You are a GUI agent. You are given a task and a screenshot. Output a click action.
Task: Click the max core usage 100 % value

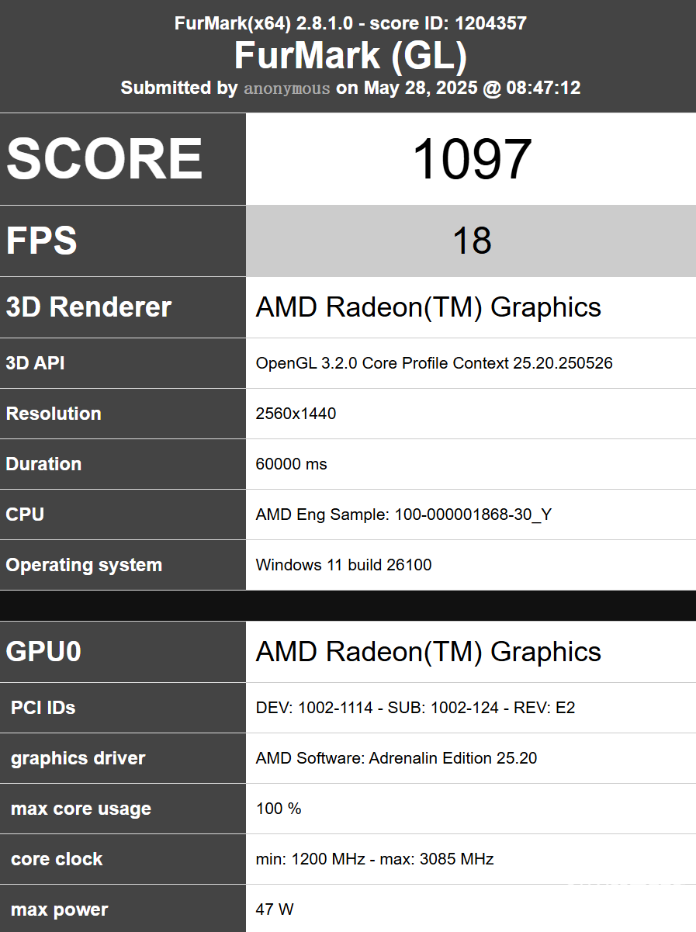[x=278, y=809]
